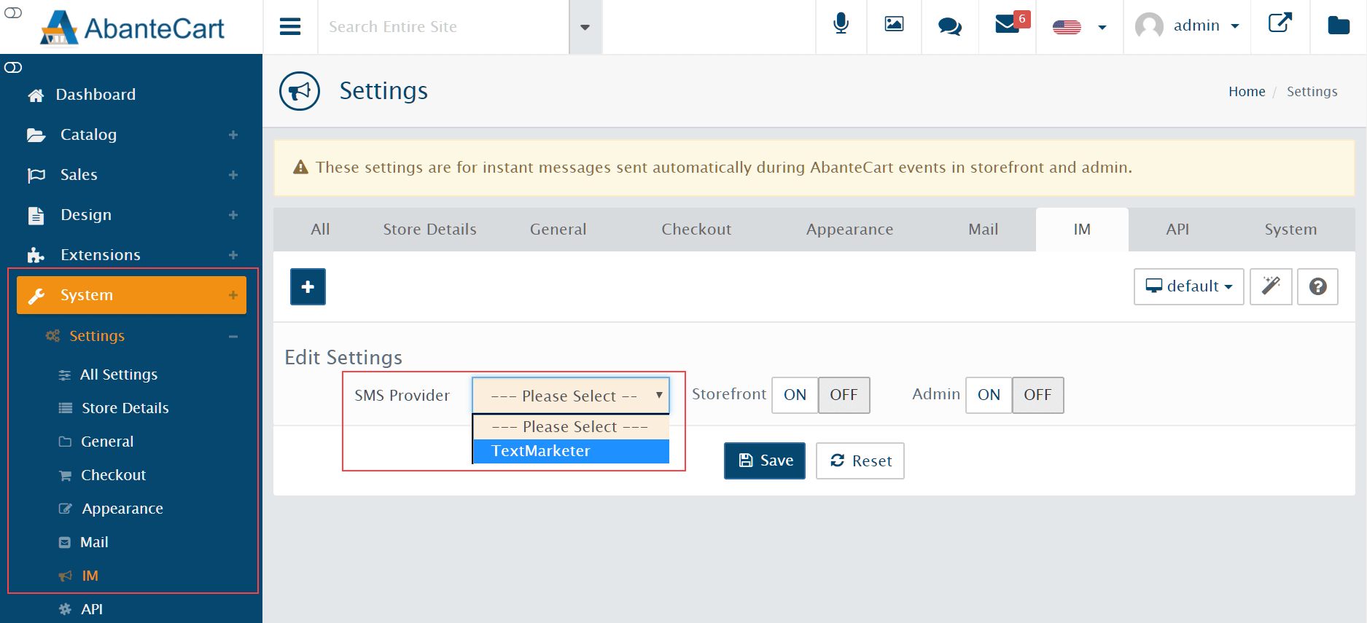This screenshot has height=623, width=1367.
Task: Turn Storefront setting ON
Action: (795, 395)
